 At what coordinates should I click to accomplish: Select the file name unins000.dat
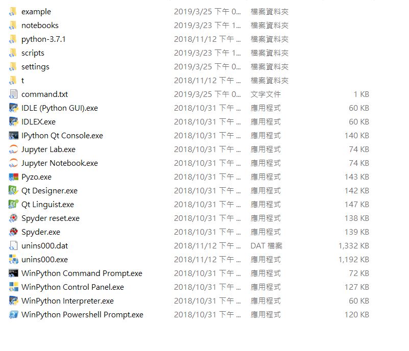[44, 246]
